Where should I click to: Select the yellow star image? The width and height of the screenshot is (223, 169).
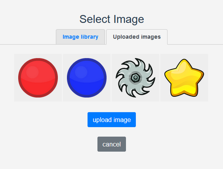(x=184, y=78)
